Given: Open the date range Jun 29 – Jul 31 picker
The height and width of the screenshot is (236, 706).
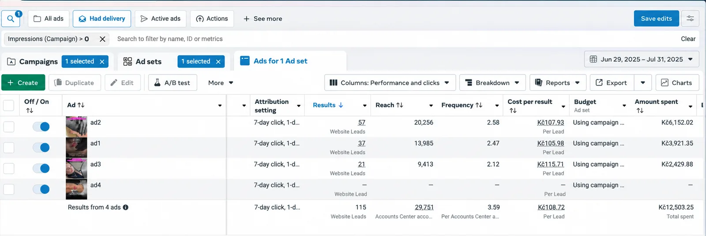Looking at the screenshot, I should coord(642,59).
